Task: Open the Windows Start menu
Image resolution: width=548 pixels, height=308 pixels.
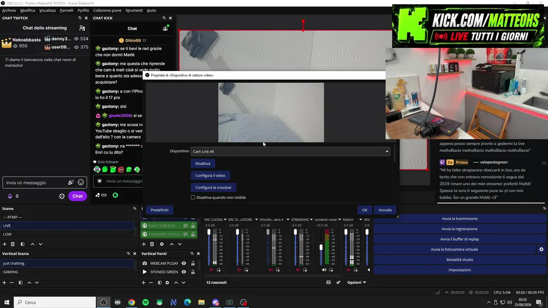Action: pos(6,302)
